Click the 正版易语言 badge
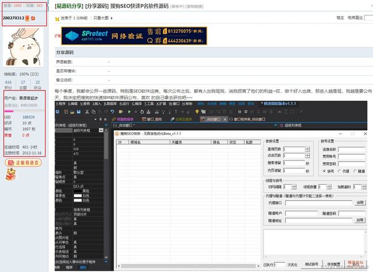Viewport: 373px width, 272px height. (23, 163)
